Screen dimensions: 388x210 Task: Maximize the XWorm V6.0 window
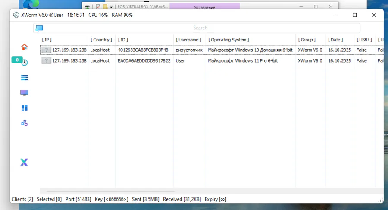355,15
